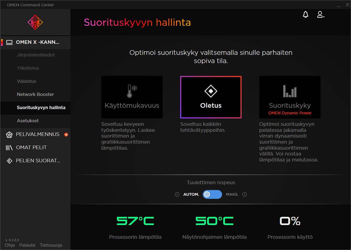Select the Suorituskyky mode card
The width and height of the screenshot is (351, 250).
290,97
